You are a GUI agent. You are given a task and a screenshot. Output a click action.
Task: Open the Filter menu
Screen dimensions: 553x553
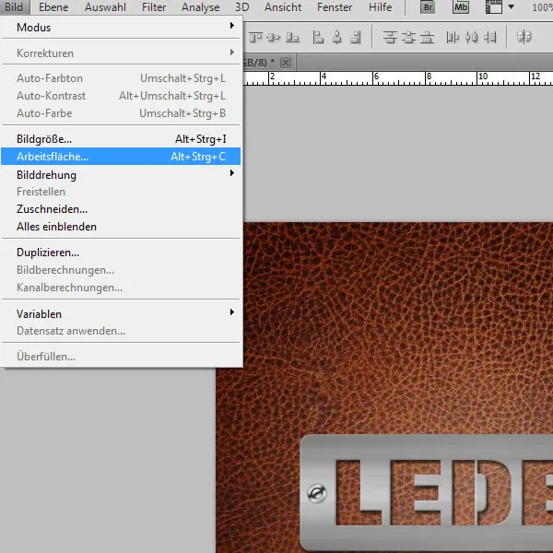pyautogui.click(x=154, y=7)
